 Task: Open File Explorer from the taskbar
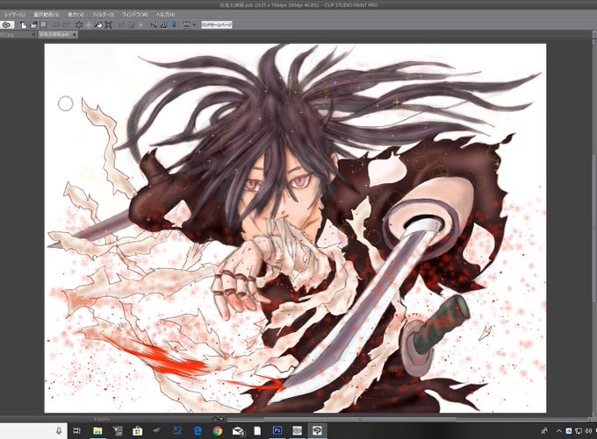click(x=97, y=430)
